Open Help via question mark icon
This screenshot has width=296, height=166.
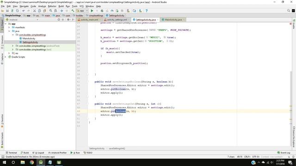[147, 11]
